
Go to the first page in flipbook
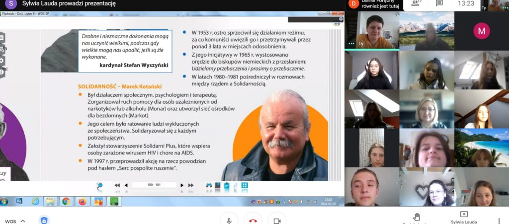click(x=117, y=185)
